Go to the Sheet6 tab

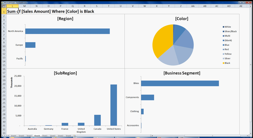click(x=69, y=136)
